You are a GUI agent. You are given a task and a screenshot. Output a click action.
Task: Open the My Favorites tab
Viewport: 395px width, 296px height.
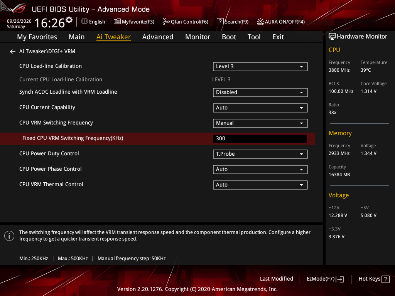(x=37, y=37)
